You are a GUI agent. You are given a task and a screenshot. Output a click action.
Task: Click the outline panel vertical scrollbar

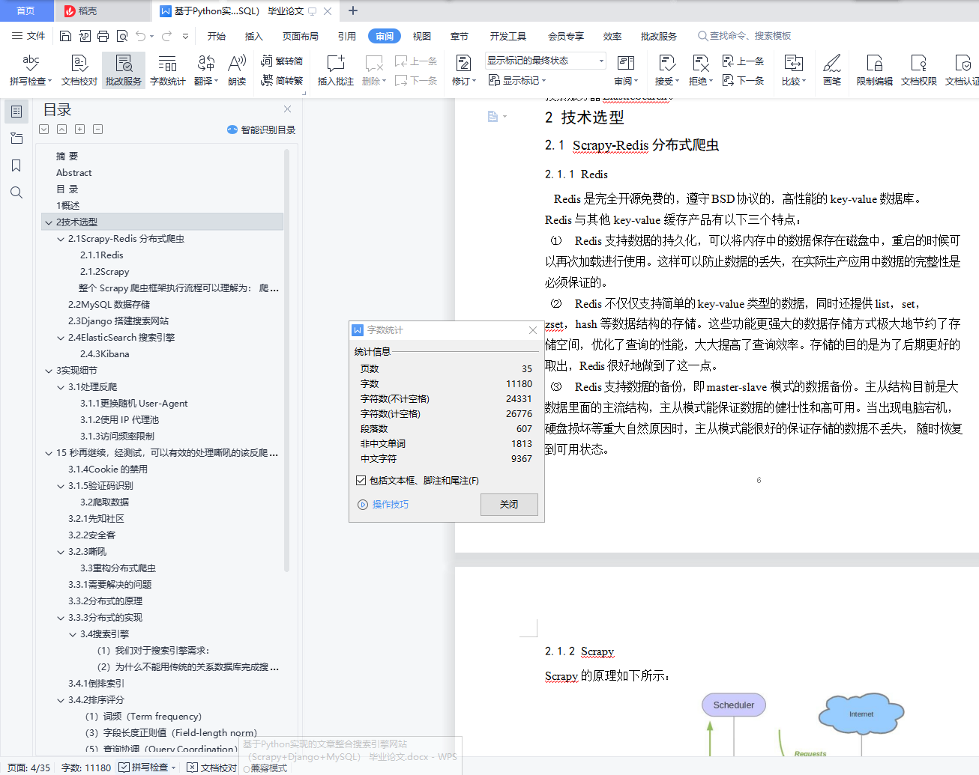286,359
